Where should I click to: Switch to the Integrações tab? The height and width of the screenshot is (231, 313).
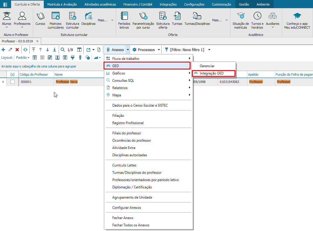[168, 4]
